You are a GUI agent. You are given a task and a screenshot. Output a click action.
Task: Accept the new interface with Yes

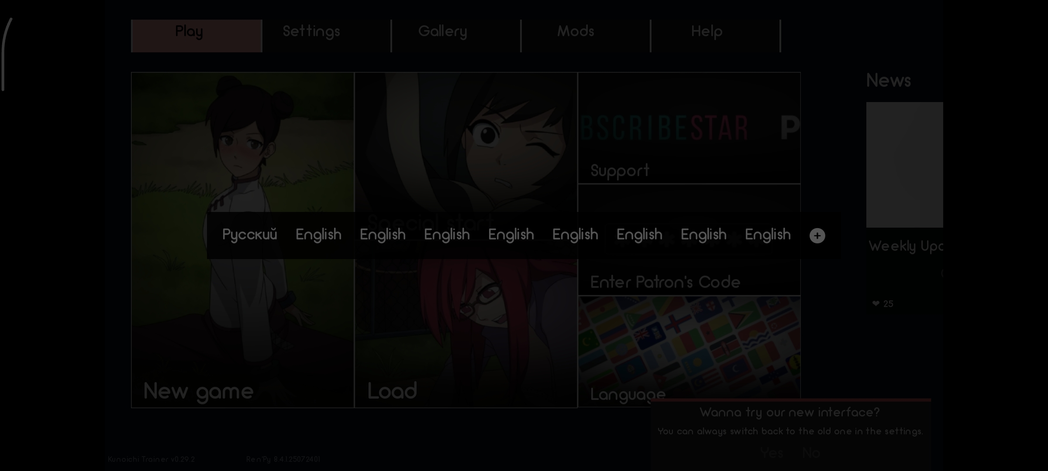771,453
